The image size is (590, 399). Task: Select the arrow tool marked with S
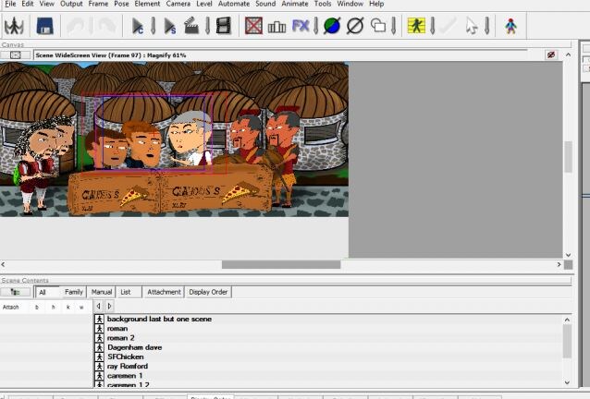pyautogui.click(x=170, y=26)
